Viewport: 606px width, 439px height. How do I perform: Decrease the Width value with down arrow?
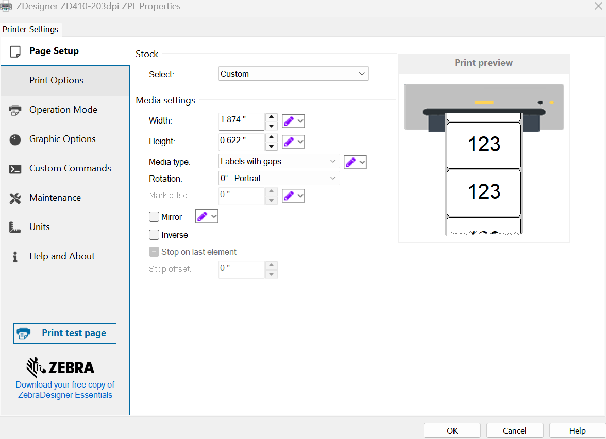(271, 126)
